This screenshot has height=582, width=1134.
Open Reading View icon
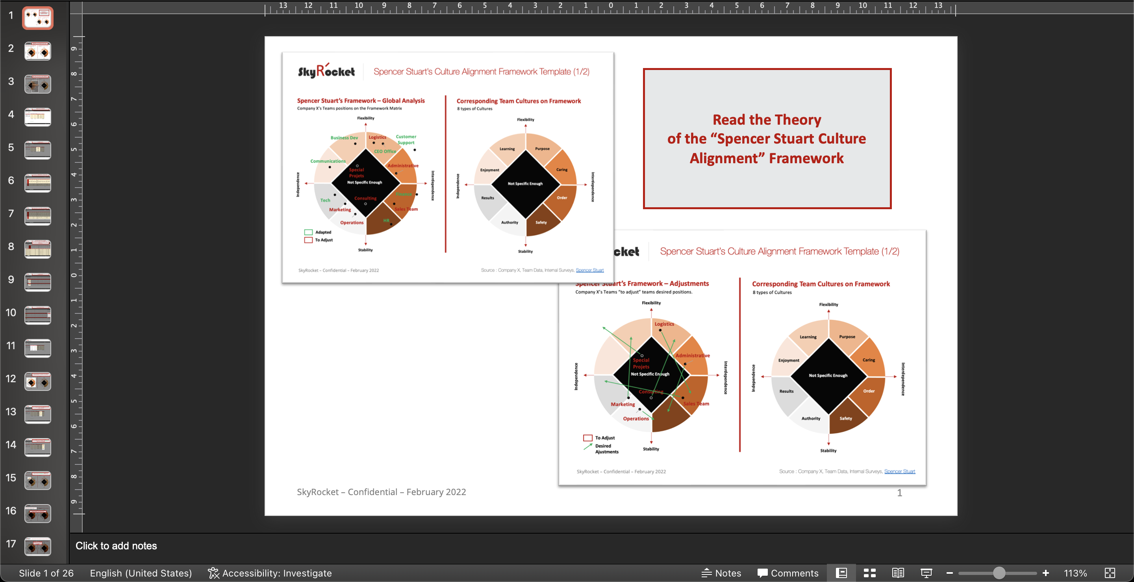(x=898, y=573)
